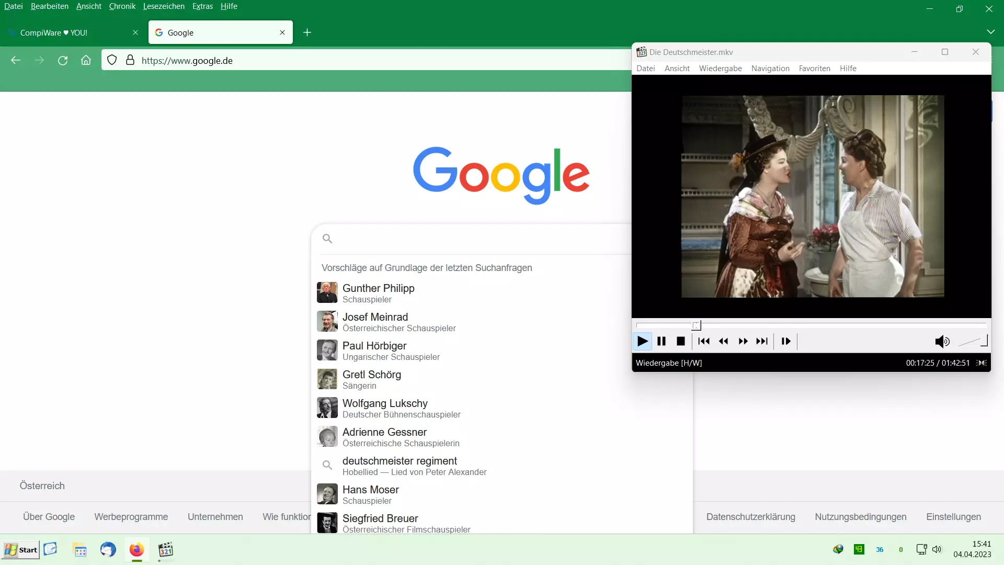Close the CompiWare tab

click(x=135, y=32)
